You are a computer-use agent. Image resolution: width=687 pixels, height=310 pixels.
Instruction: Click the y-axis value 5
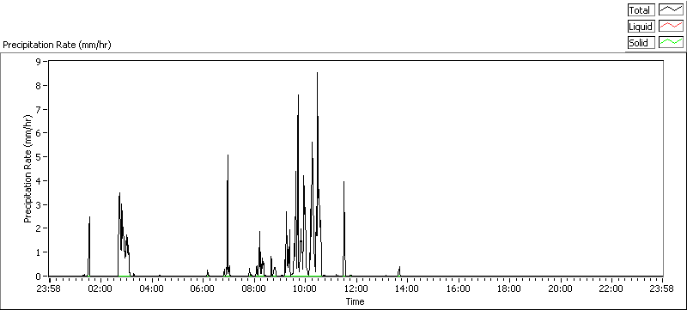point(38,157)
